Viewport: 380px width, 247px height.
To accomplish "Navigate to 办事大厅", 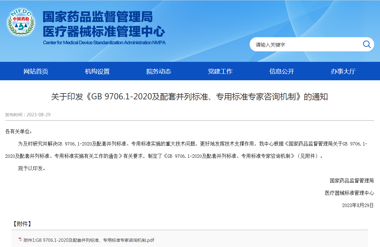I will coord(343,71).
